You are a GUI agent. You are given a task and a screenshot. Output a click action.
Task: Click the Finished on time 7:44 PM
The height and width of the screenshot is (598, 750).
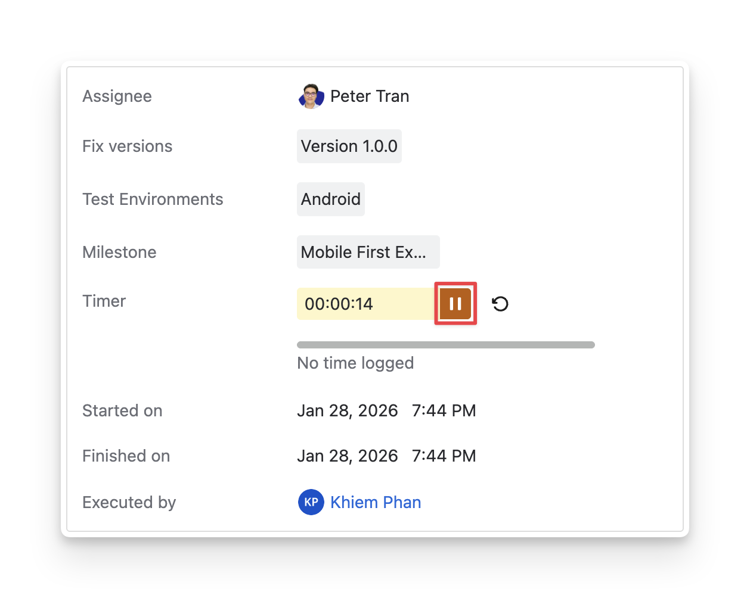tap(444, 456)
